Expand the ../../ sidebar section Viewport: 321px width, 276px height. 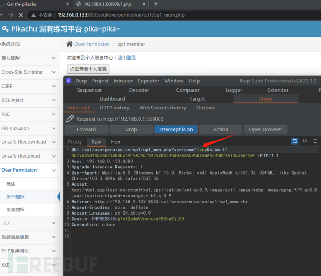pyautogui.click(x=29, y=223)
